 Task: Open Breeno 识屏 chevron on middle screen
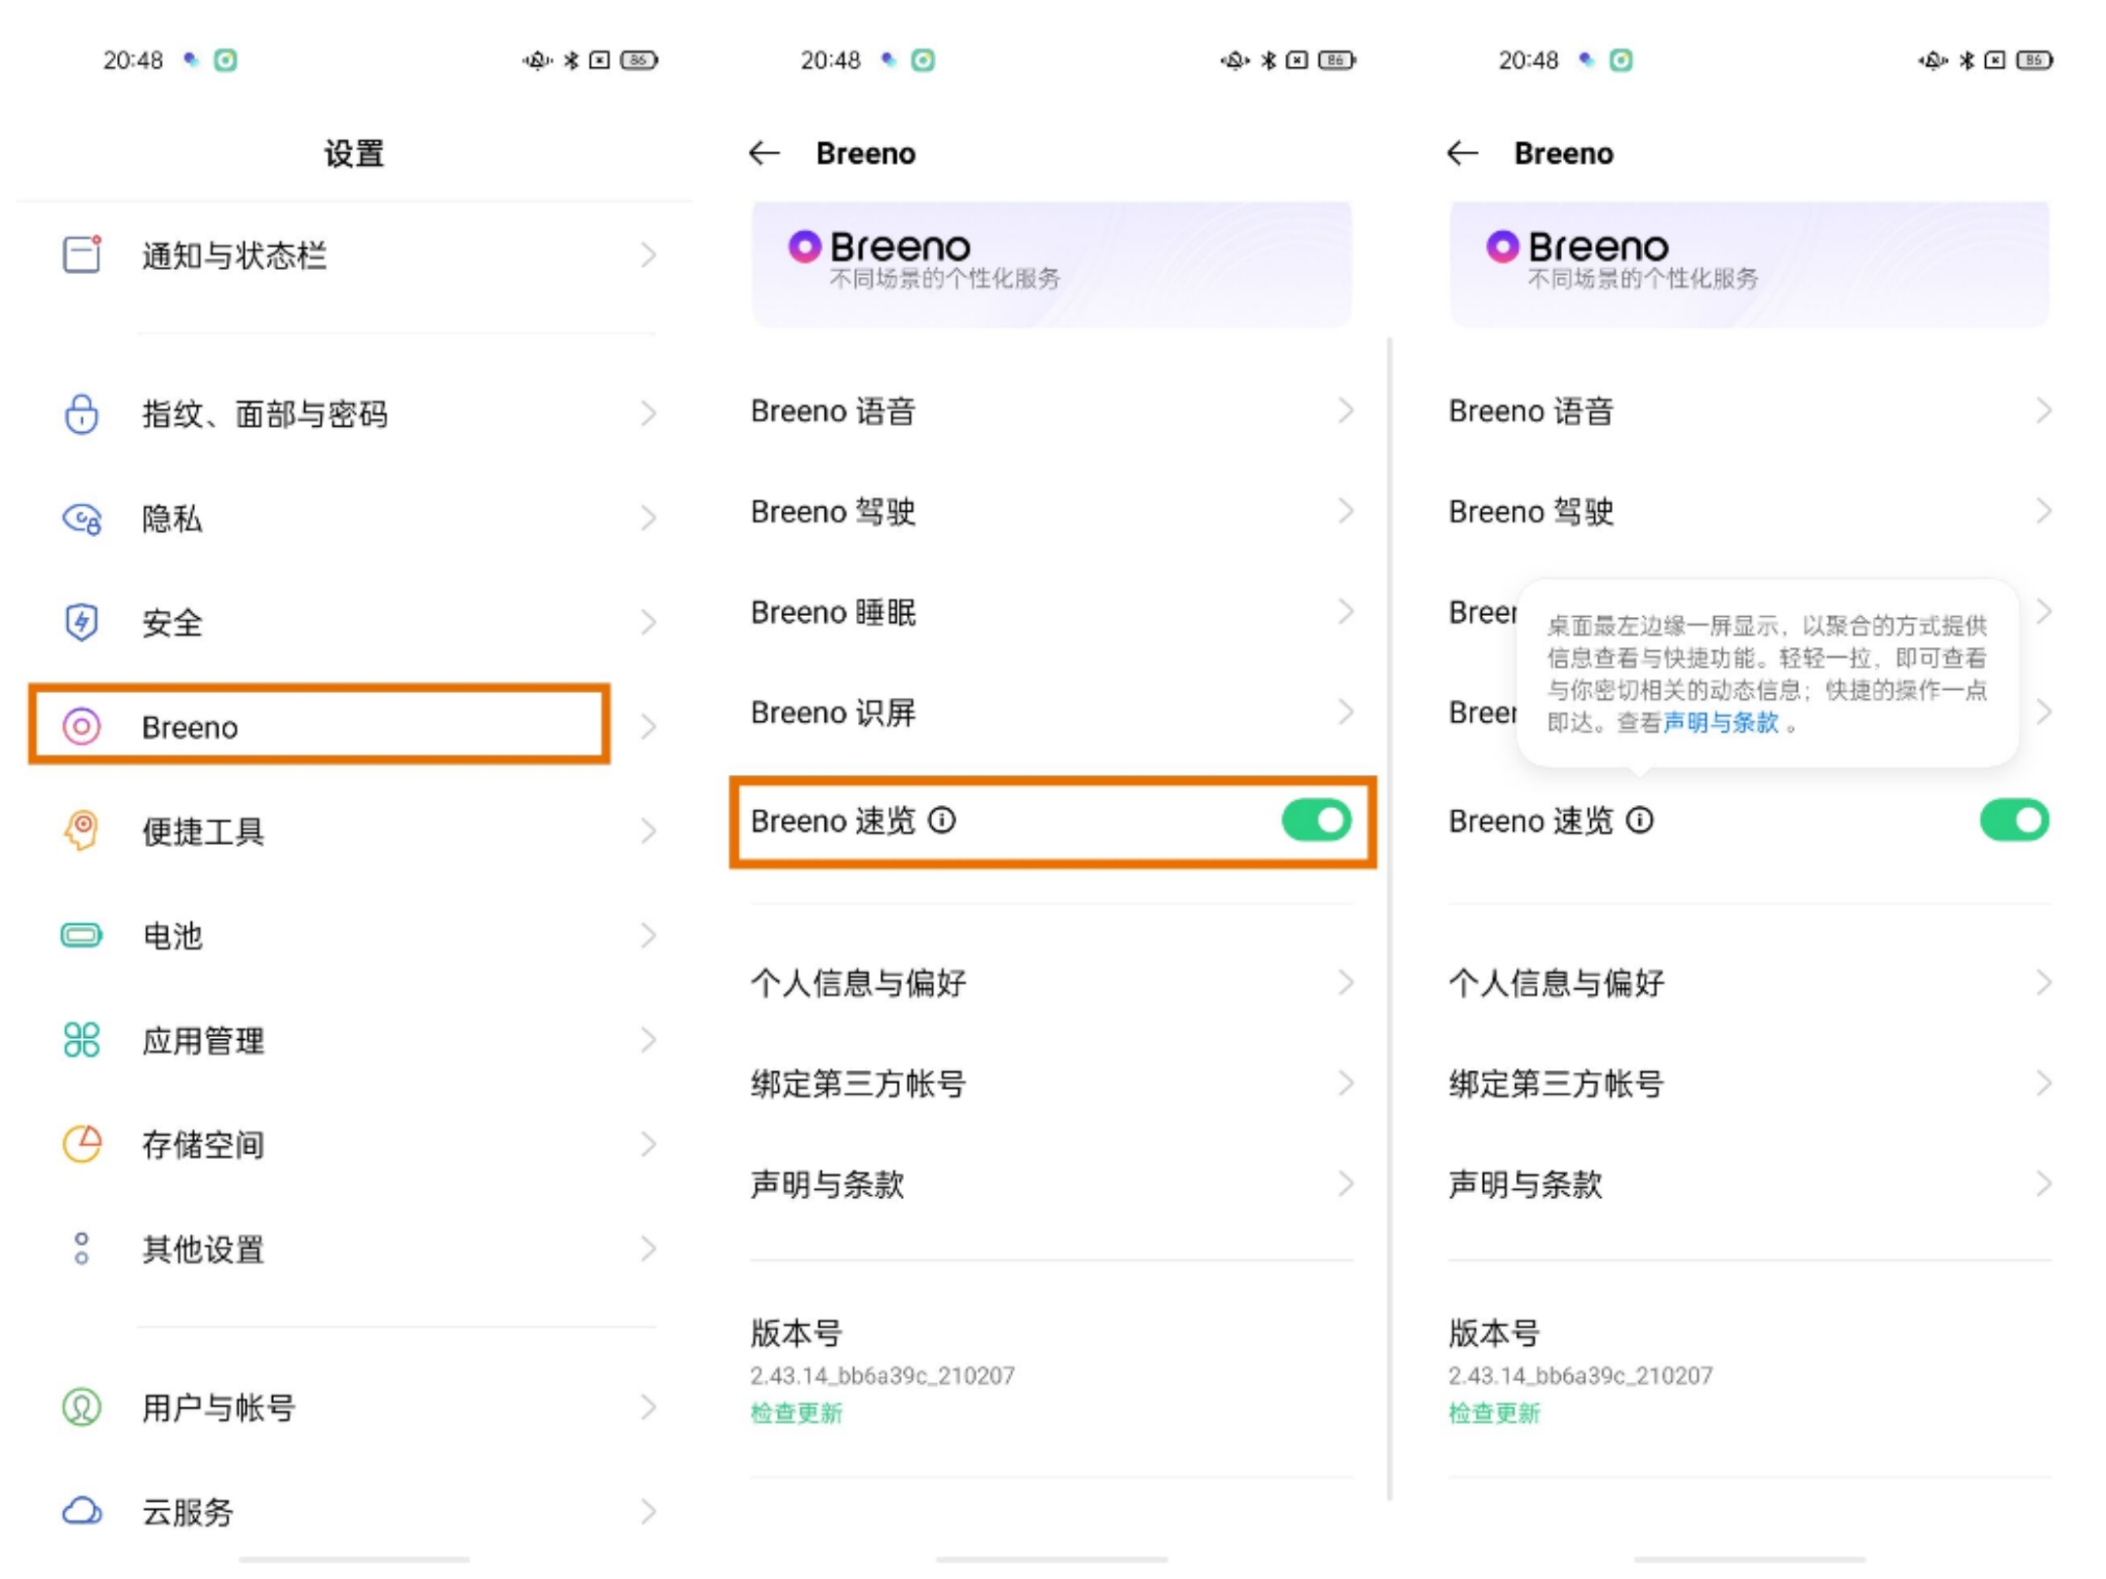1346,712
